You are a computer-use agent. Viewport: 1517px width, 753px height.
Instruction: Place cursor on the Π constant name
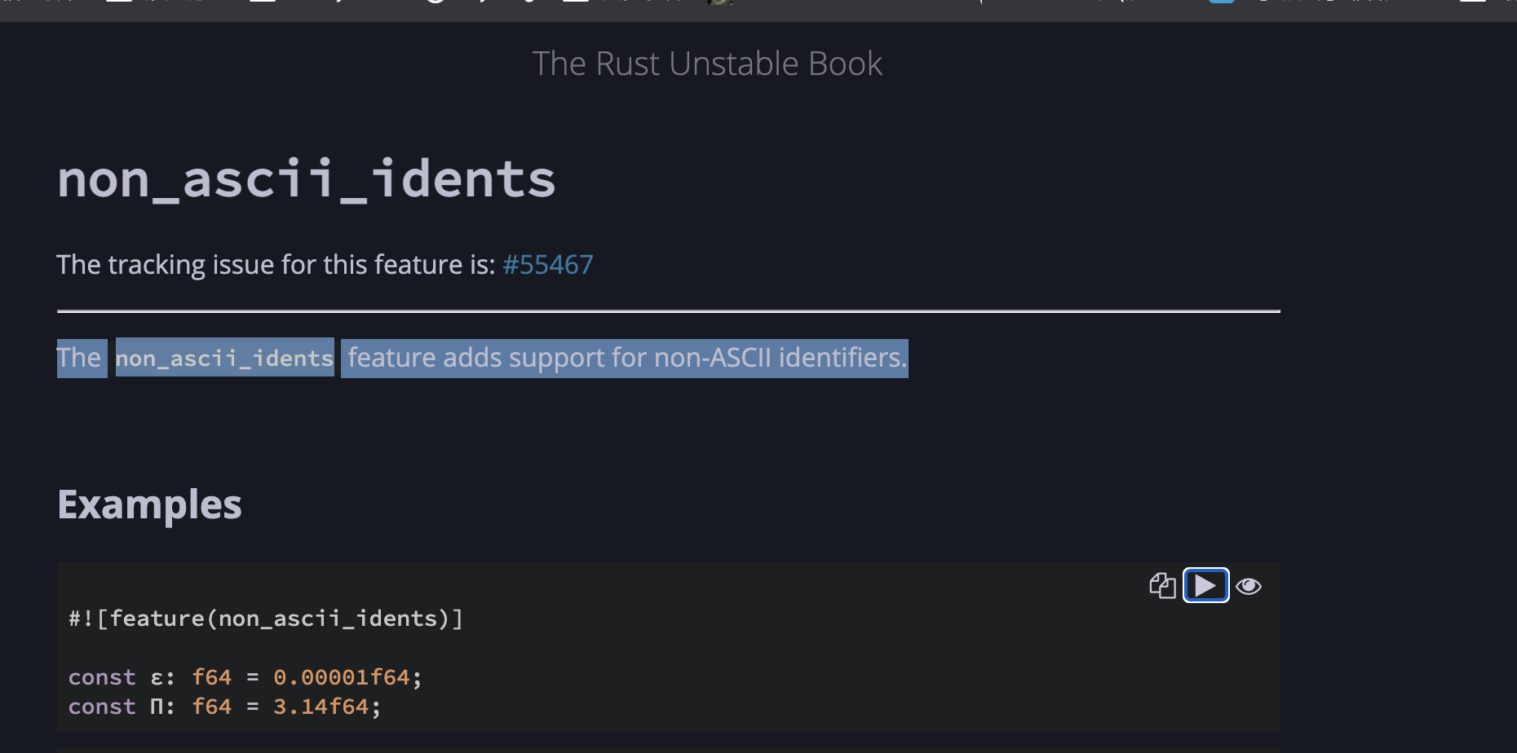[x=157, y=707]
